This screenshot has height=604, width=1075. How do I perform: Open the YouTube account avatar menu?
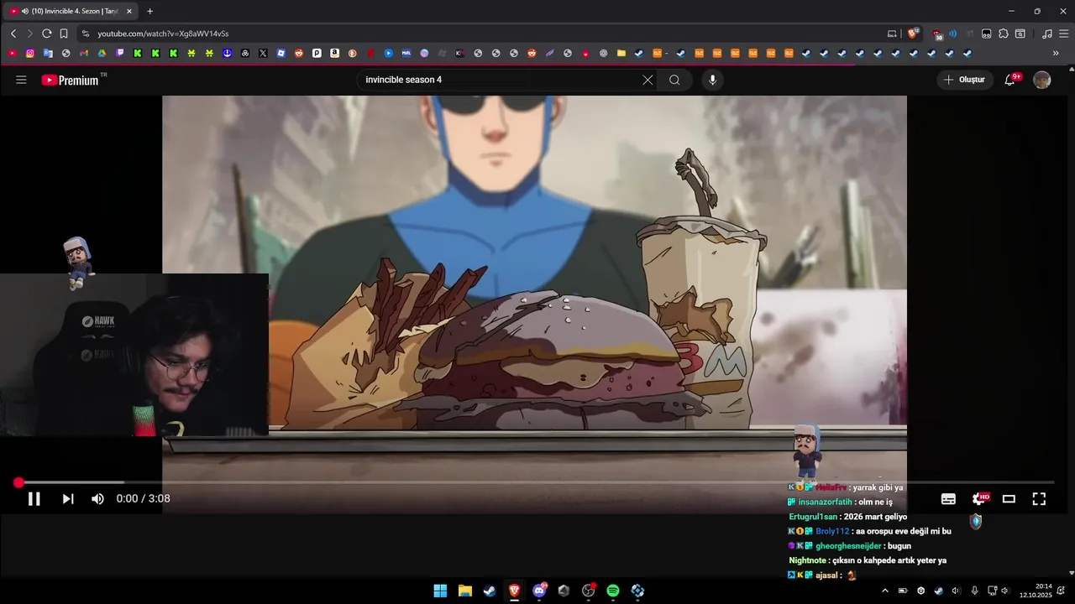(1042, 80)
